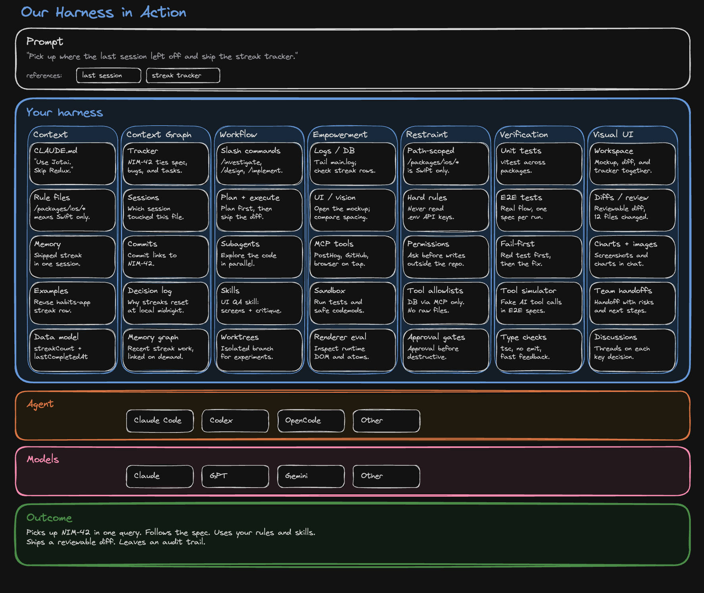Screen dimensions: 704x593
Task: Open the Sessions card
Action: [166, 210]
